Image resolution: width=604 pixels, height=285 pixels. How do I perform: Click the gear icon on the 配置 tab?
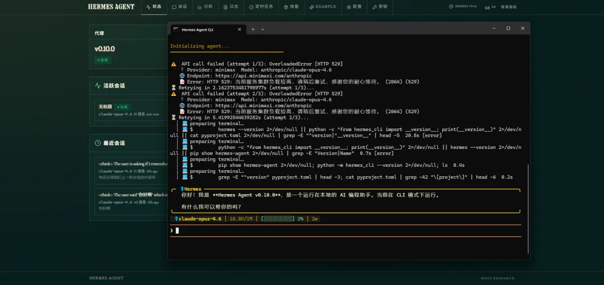(348, 7)
